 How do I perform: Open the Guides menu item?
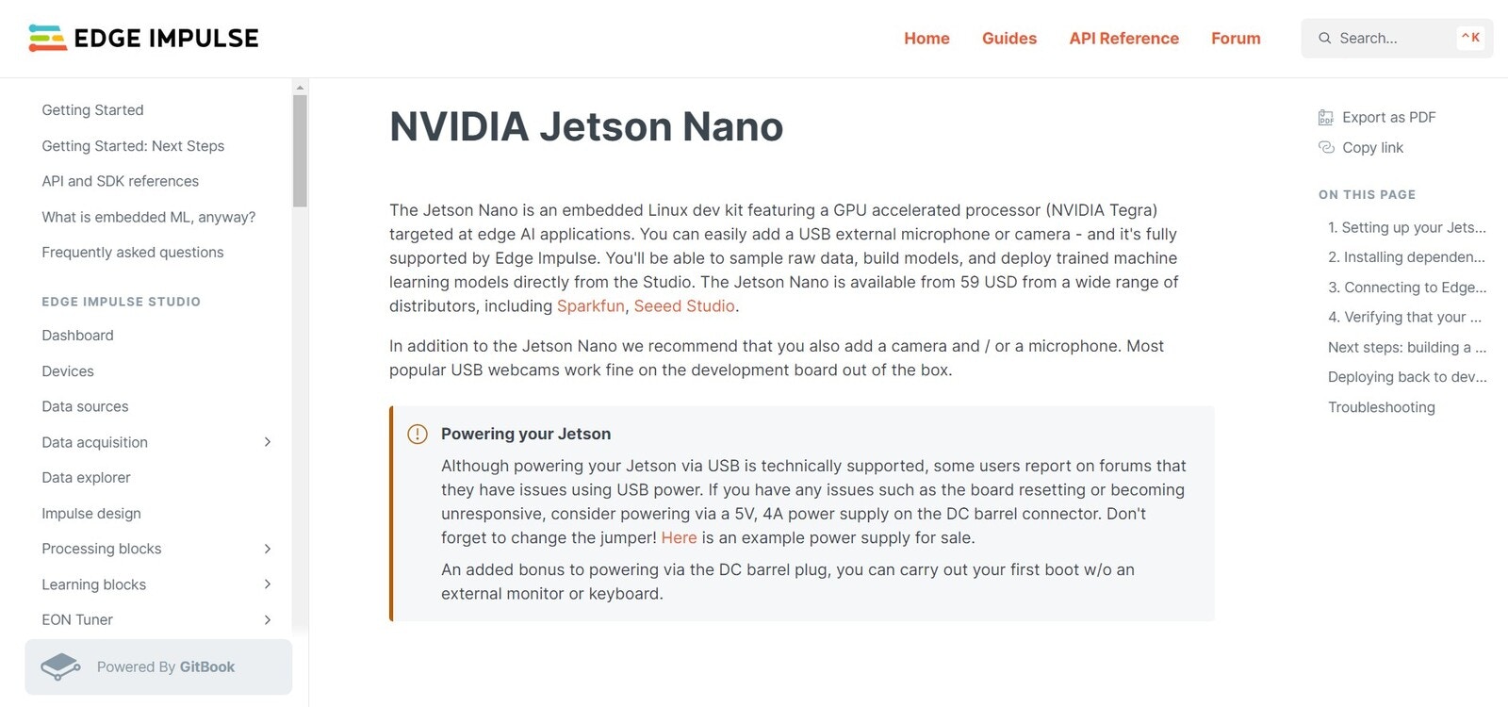coord(1009,39)
